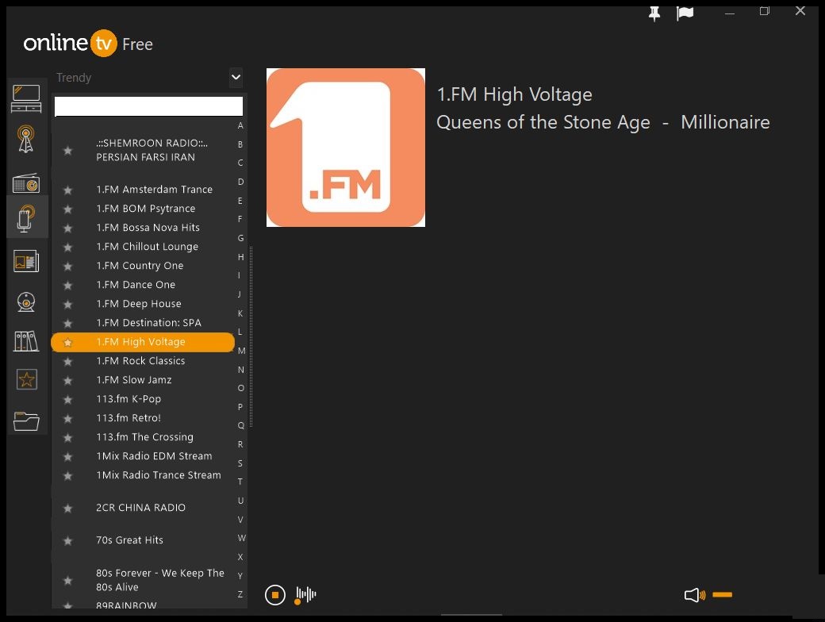Screen dimensions: 825x622
Task: Jump to letter H in index
Action: (x=240, y=257)
